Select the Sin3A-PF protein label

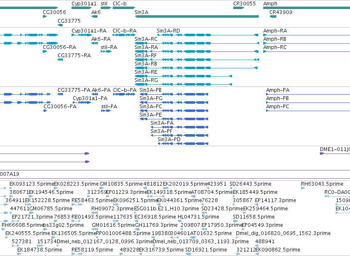[161, 131]
